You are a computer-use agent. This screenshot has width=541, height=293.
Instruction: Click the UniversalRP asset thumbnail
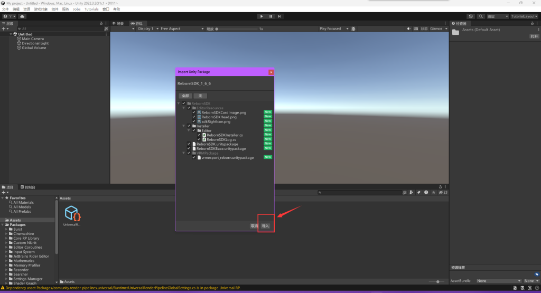point(72,214)
